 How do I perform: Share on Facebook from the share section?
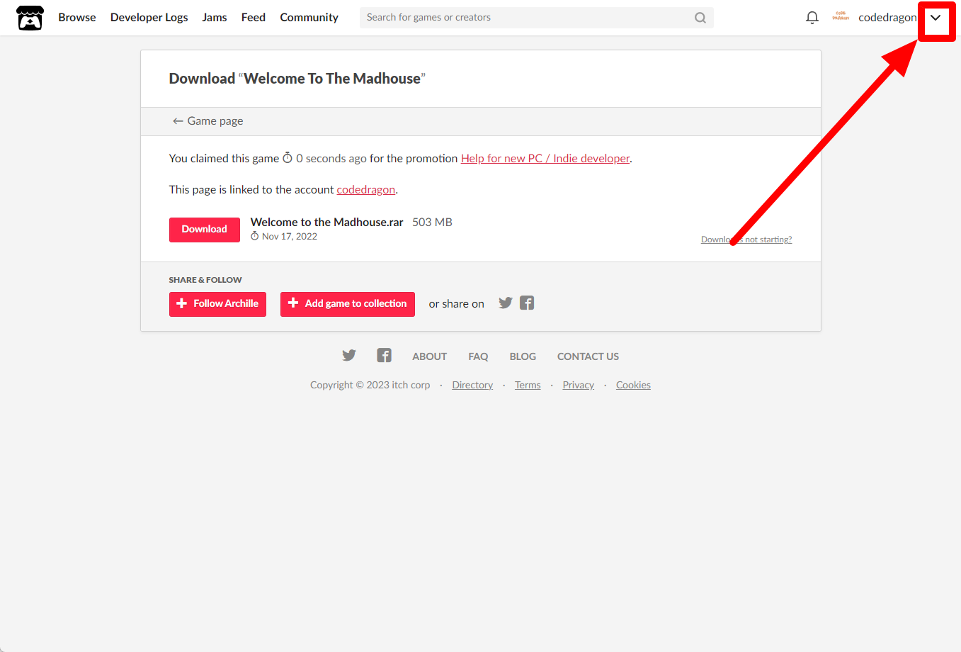527,303
